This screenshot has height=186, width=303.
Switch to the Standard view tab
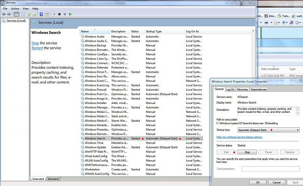point(53,179)
